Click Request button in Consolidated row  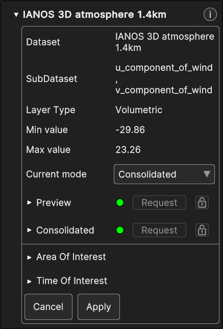(159, 230)
